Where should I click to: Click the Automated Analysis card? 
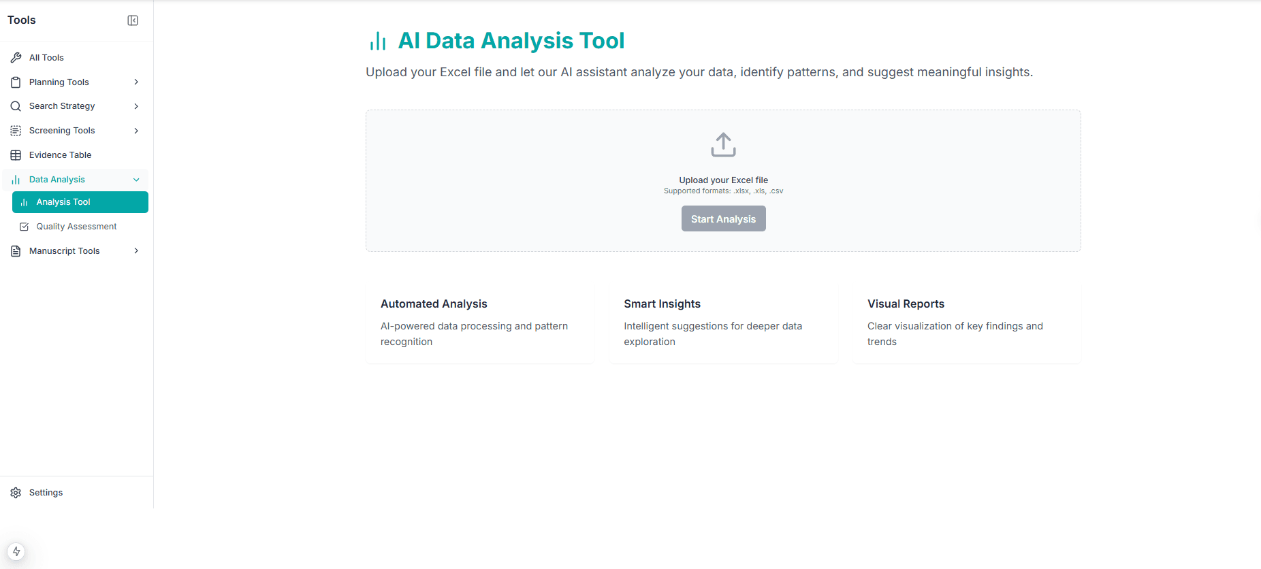click(x=479, y=323)
